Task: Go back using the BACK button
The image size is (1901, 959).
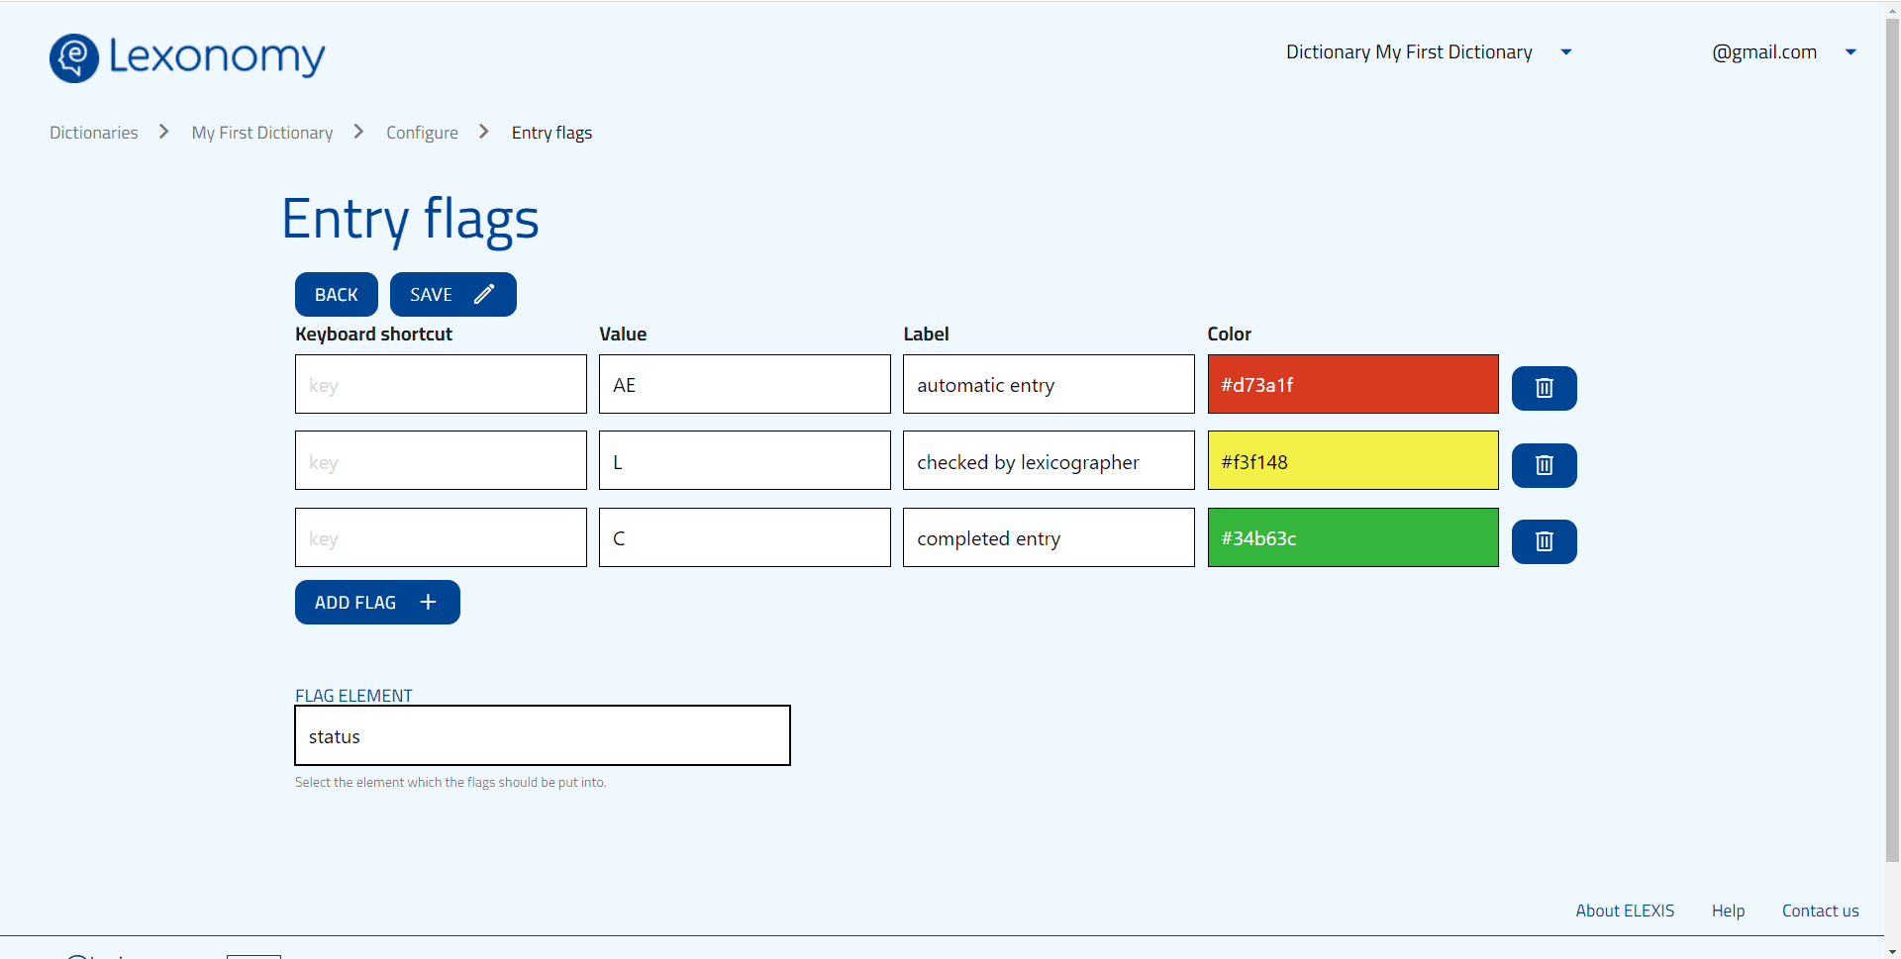Action: tap(336, 295)
